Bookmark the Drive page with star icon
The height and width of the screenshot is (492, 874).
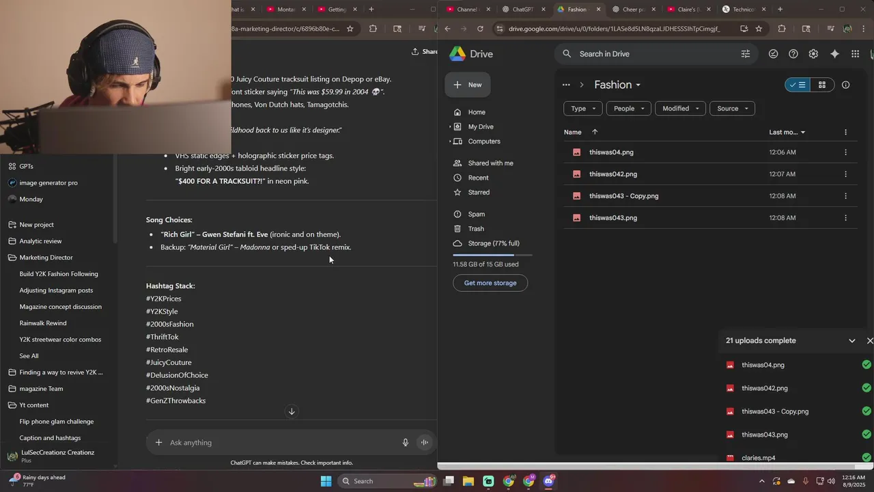click(759, 29)
